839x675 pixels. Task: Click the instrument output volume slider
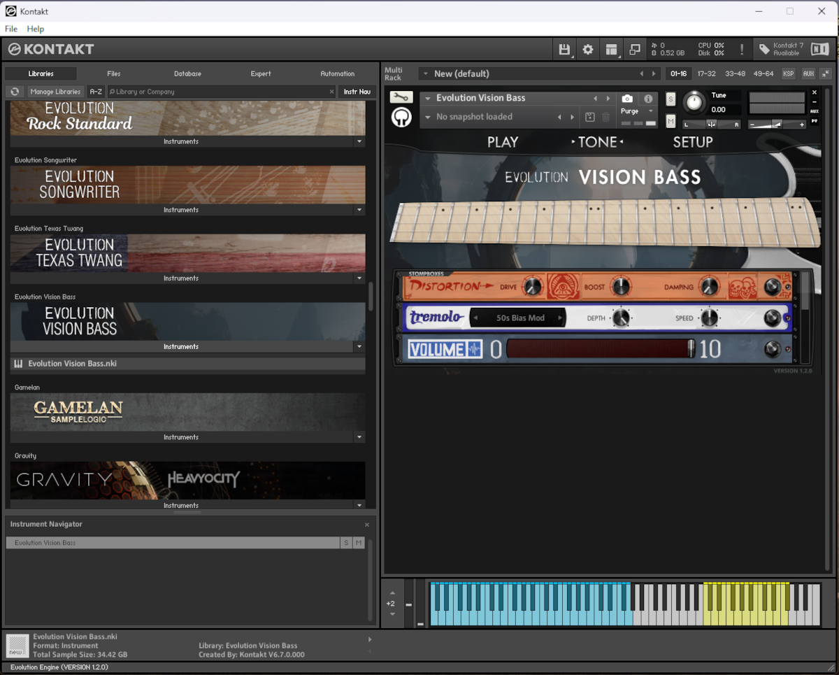pos(777,125)
